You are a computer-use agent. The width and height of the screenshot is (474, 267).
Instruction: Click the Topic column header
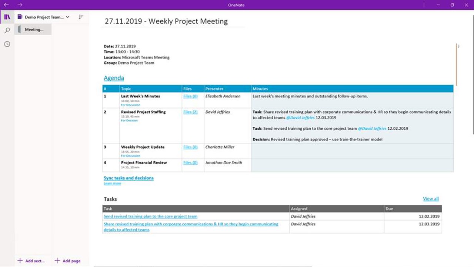[151, 89]
